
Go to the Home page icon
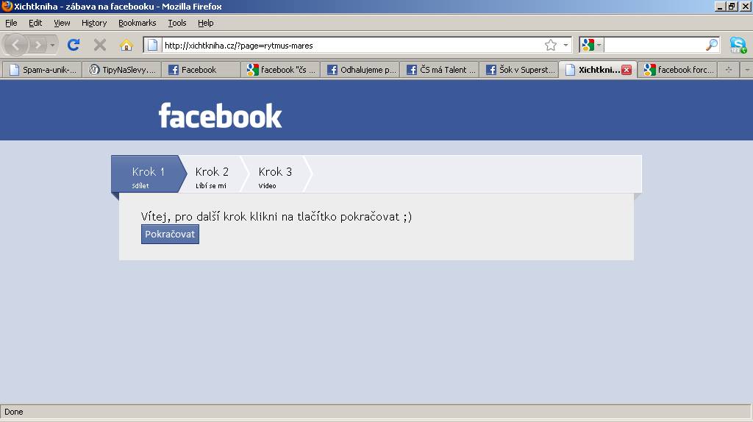point(126,45)
